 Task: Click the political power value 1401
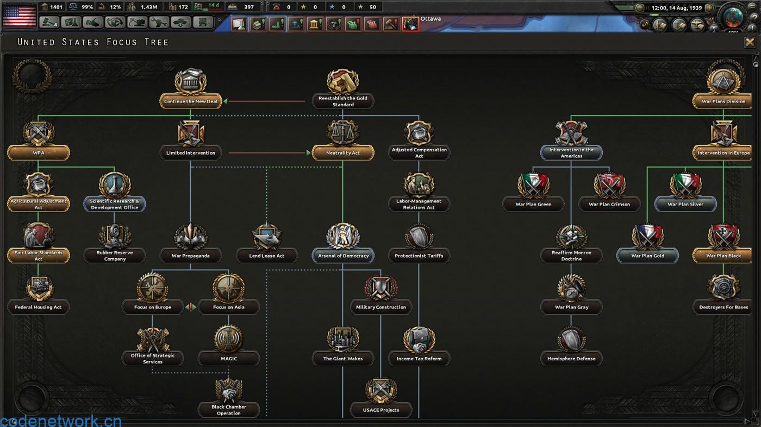pos(52,7)
